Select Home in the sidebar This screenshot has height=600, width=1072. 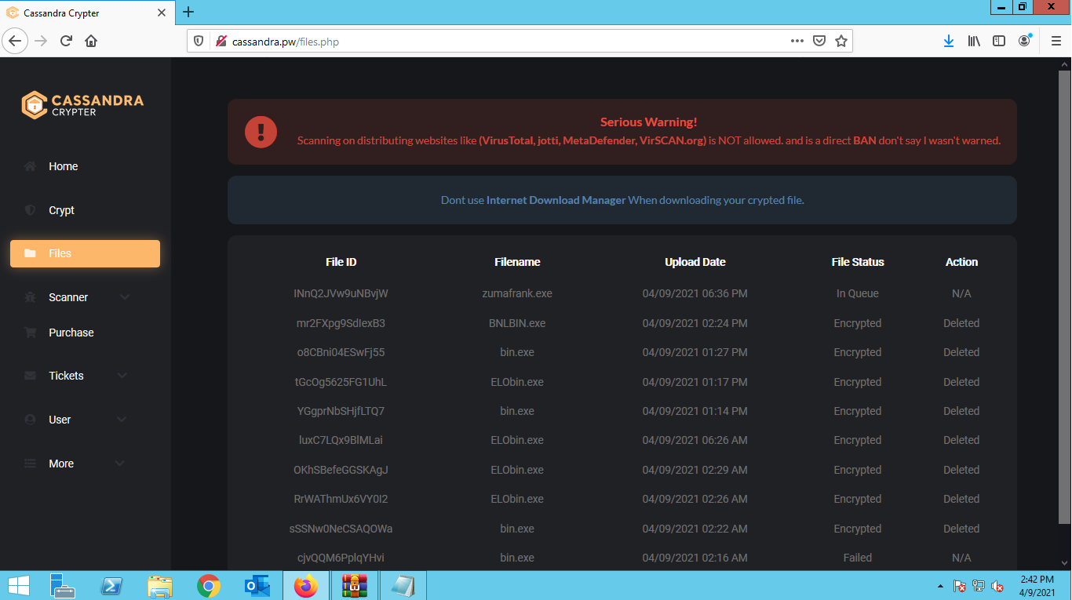coord(63,166)
